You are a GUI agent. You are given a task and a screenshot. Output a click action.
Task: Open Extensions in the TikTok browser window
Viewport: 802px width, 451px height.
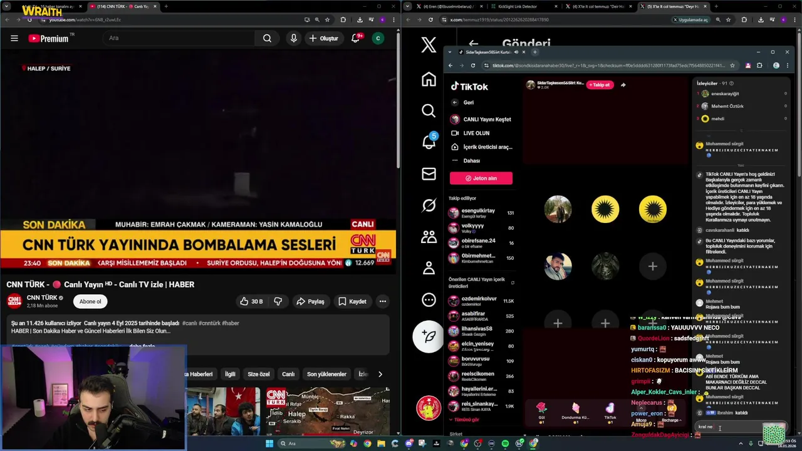(759, 65)
